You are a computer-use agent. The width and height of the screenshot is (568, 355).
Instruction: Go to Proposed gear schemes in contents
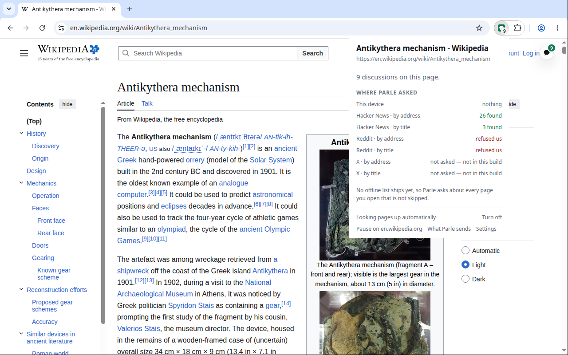52,306
